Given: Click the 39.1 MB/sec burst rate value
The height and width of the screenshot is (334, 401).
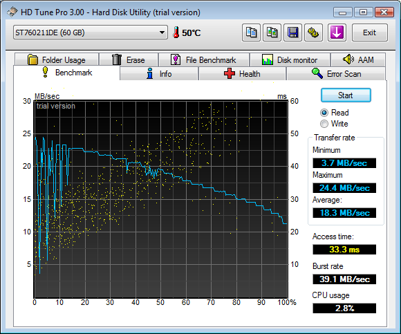Looking at the screenshot, I should 344,279.
